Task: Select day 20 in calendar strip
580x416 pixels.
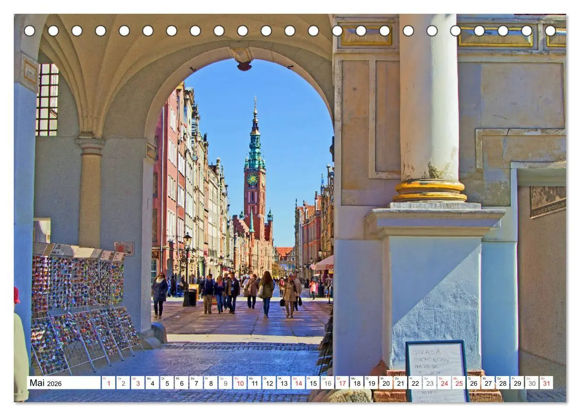Action: [x=386, y=383]
